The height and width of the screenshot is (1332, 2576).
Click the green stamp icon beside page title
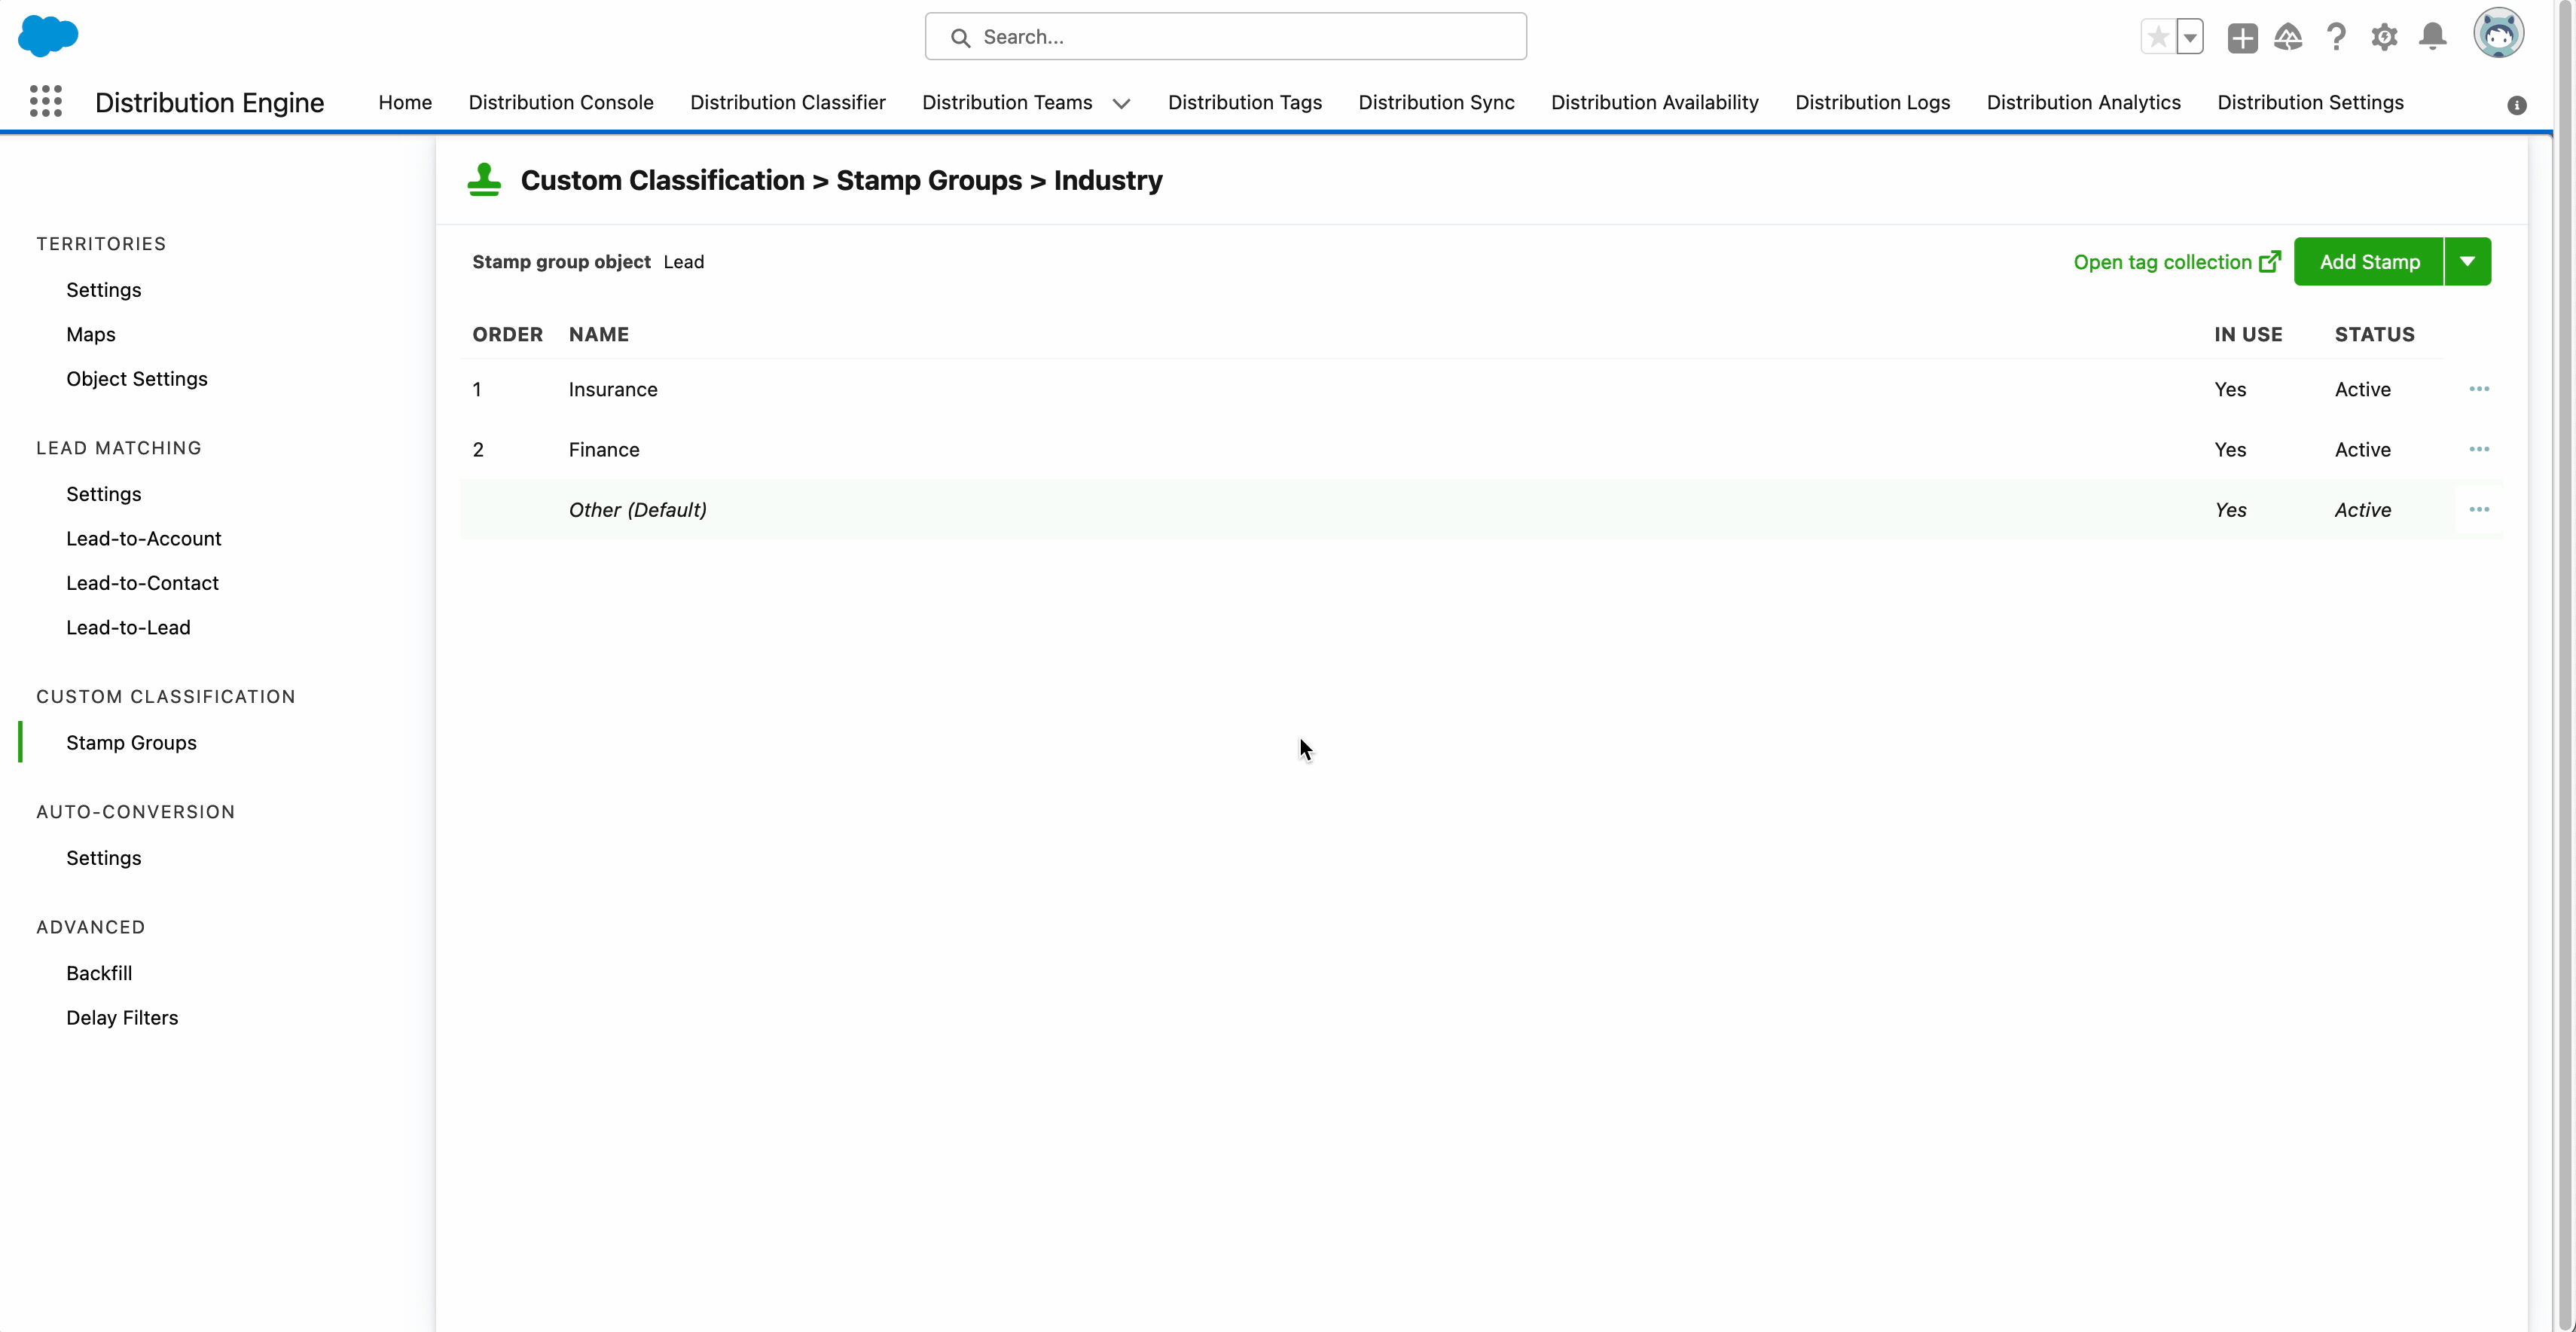click(x=484, y=180)
